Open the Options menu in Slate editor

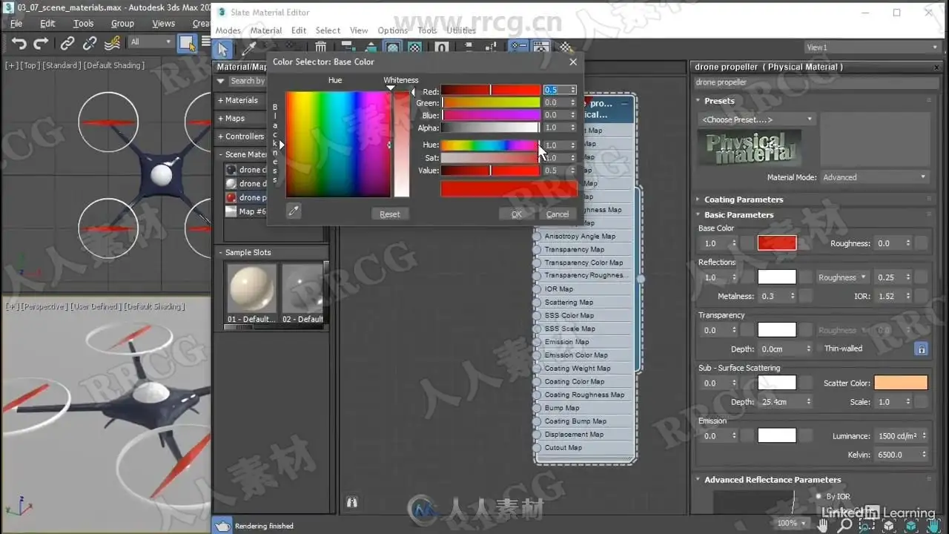pyautogui.click(x=393, y=30)
